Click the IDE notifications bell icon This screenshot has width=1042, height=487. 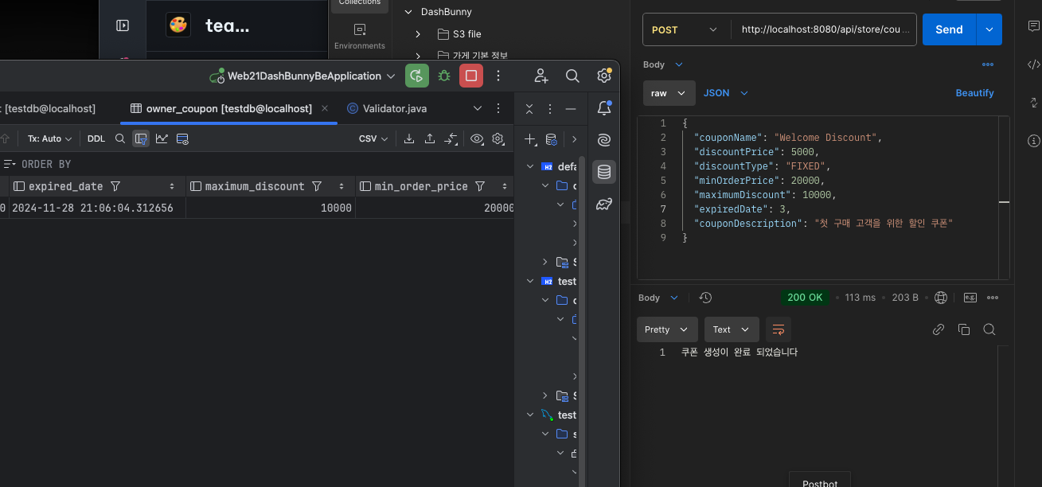pyautogui.click(x=603, y=108)
